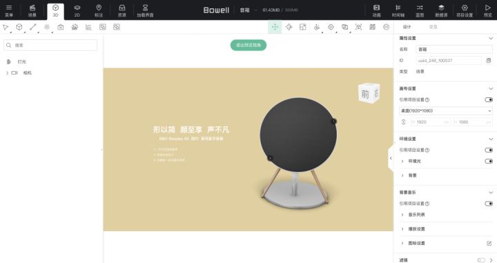Open the 桌面(1920*1080) resolution dropdown
497x263 pixels.
pyautogui.click(x=446, y=111)
